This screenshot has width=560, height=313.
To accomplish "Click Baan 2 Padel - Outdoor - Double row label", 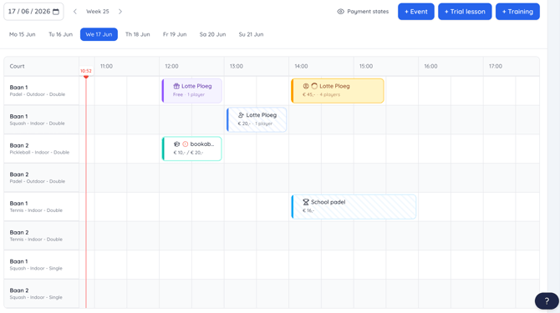I will coord(41,178).
